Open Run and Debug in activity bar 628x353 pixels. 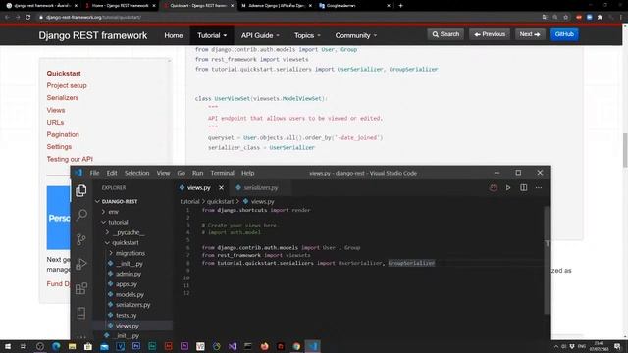tap(81, 264)
